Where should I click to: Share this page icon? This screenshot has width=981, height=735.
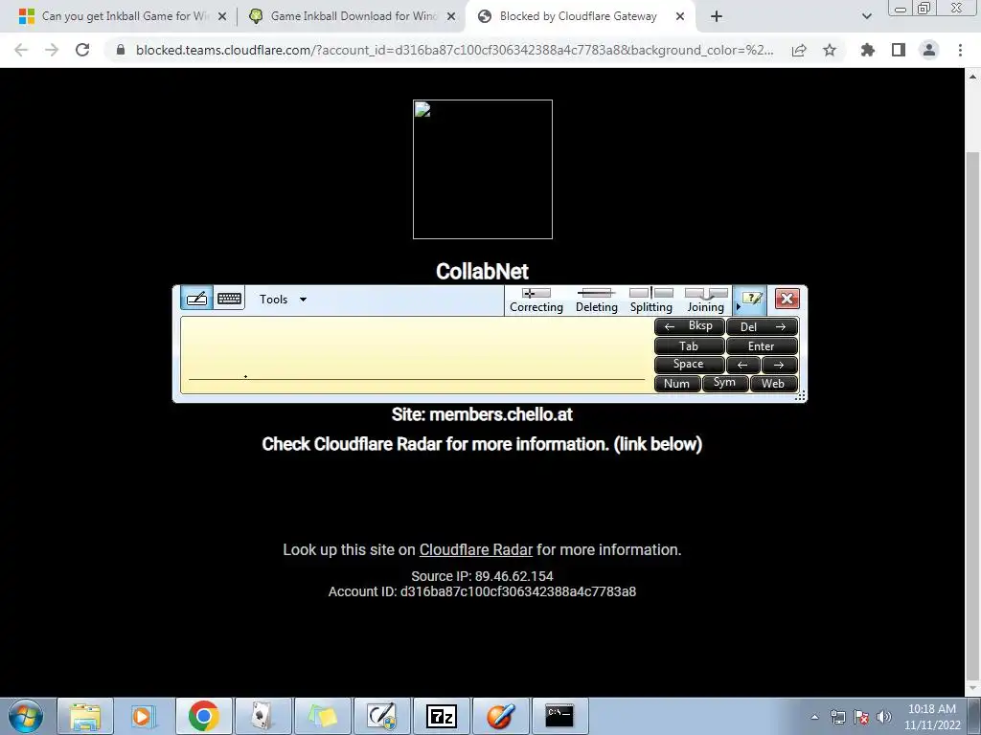coord(799,50)
